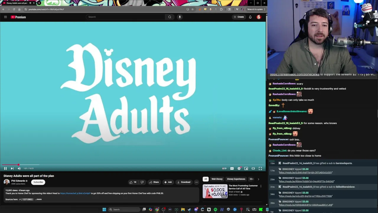The image size is (378, 213).
Task: Click RashadsCornRows username saying scary
Action: (284, 83)
